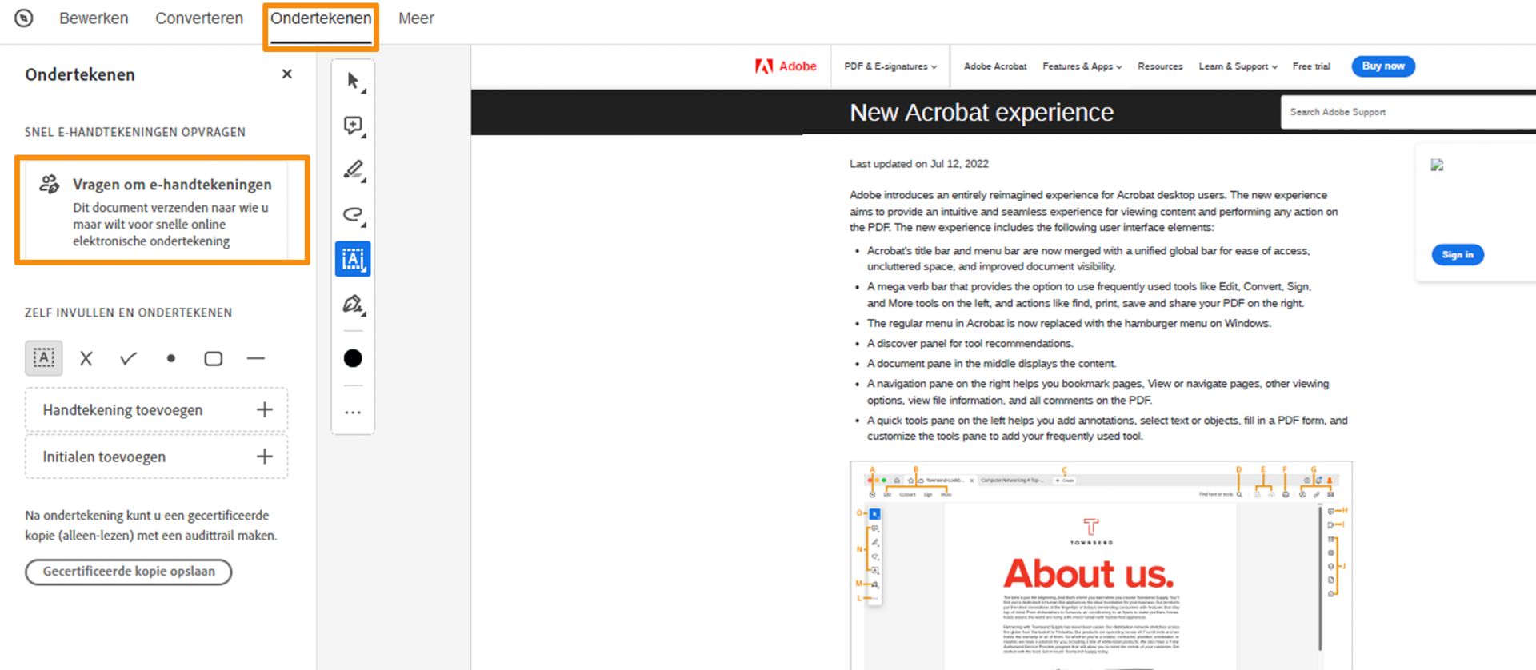Click the Search Adobe Support field
Viewport: 1536px width, 670px height.
[1408, 112]
